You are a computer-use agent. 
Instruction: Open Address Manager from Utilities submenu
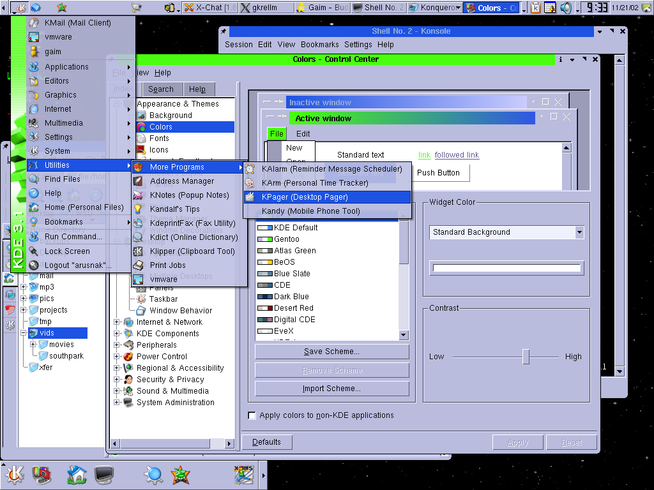(189, 181)
